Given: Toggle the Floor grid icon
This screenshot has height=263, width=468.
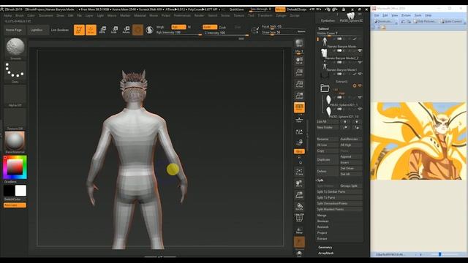Looking at the screenshot, I should [299, 119].
